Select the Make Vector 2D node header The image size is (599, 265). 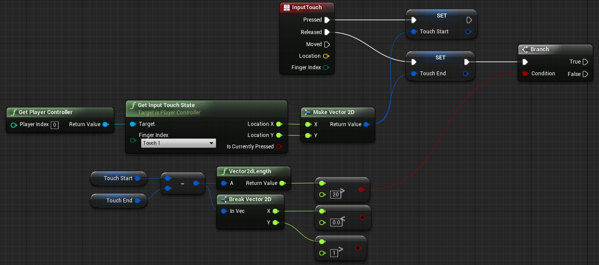pyautogui.click(x=333, y=112)
